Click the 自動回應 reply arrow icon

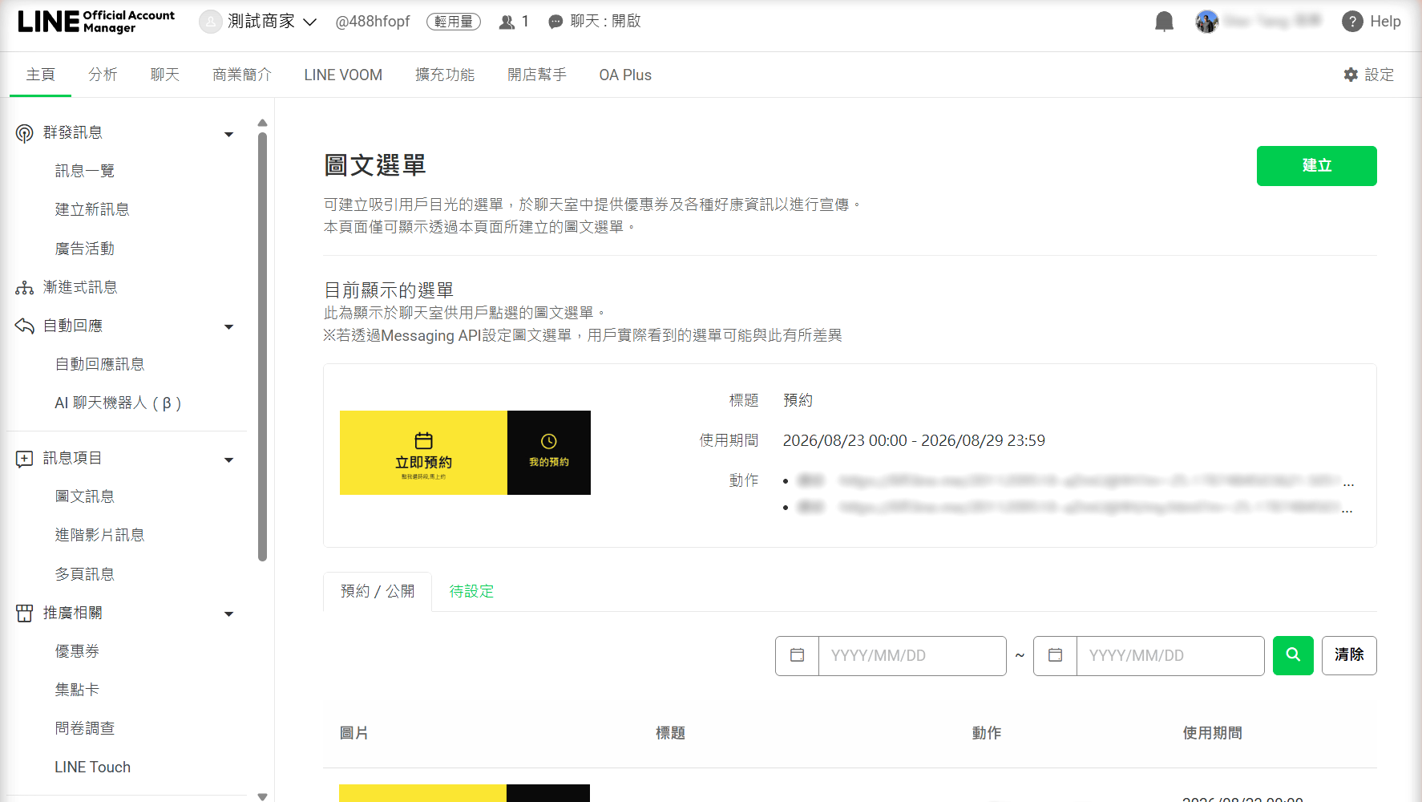click(25, 326)
